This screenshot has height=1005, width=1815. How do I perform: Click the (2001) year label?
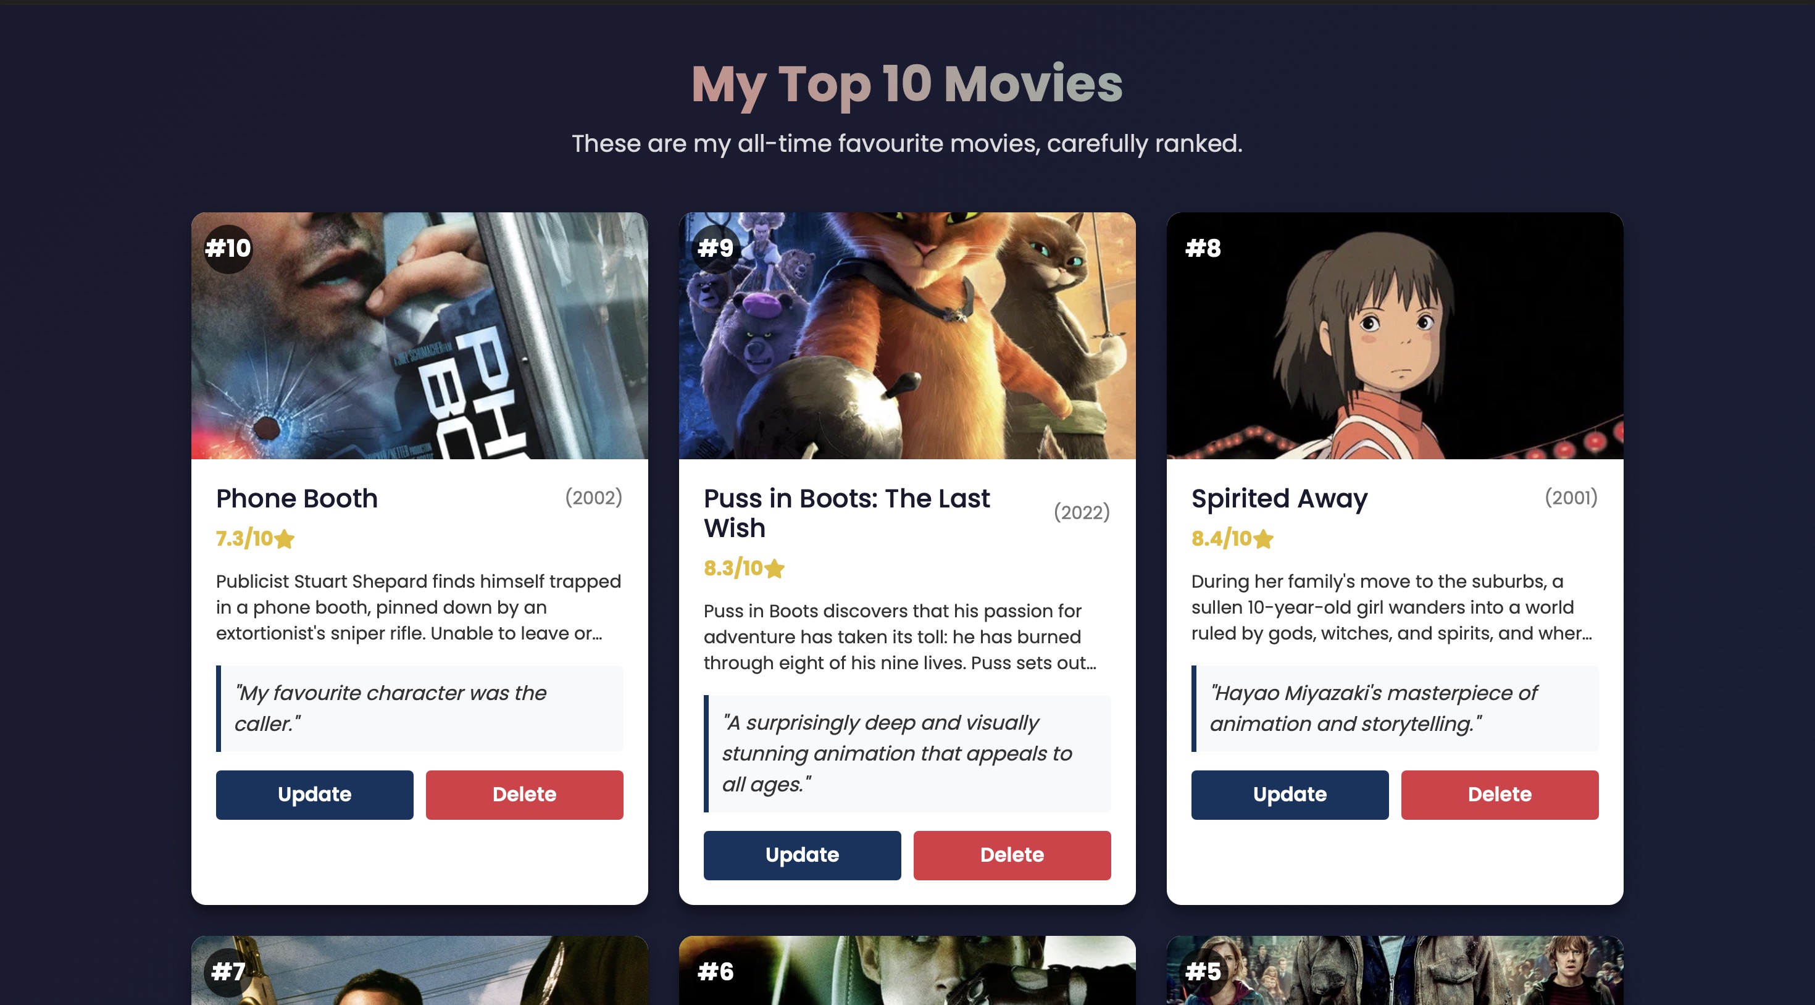pos(1571,498)
